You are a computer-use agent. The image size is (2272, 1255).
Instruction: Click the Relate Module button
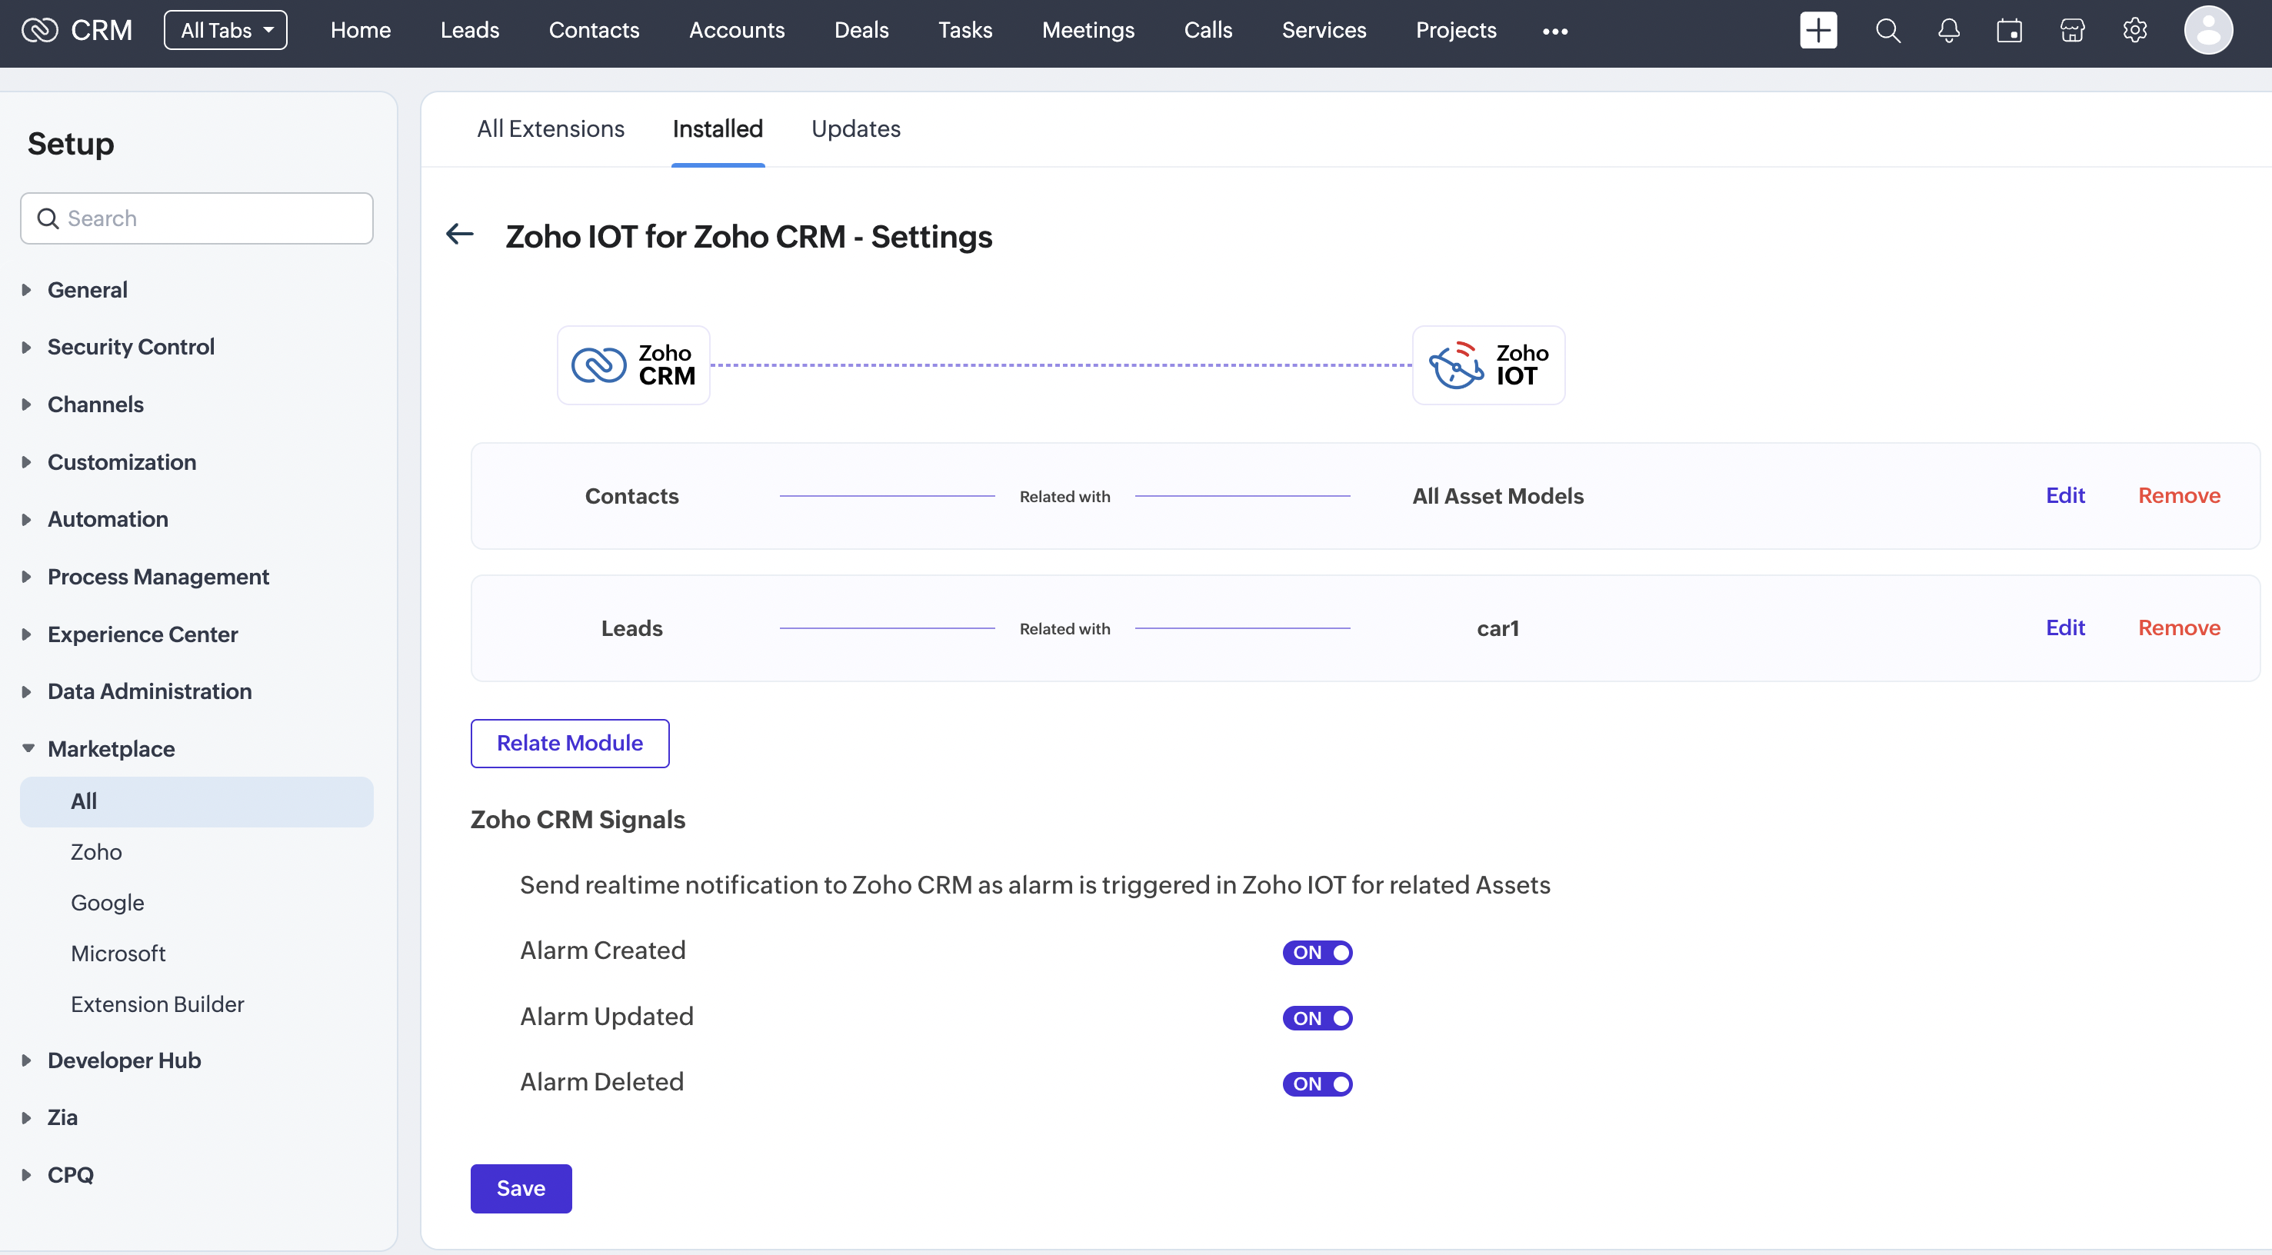pyautogui.click(x=570, y=744)
